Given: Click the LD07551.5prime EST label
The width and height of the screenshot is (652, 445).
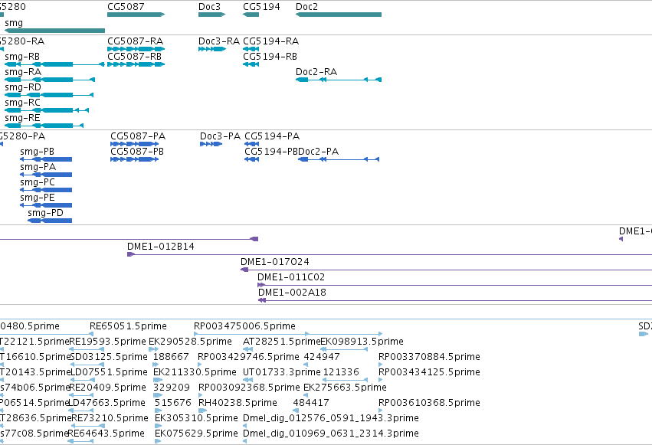Looking at the screenshot, I should [x=109, y=372].
